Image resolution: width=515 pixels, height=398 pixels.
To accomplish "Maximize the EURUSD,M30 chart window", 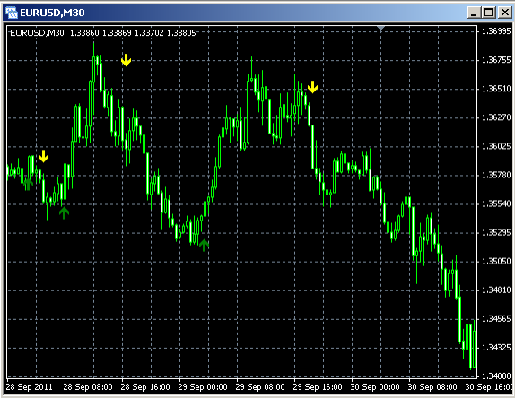I will 488,13.
